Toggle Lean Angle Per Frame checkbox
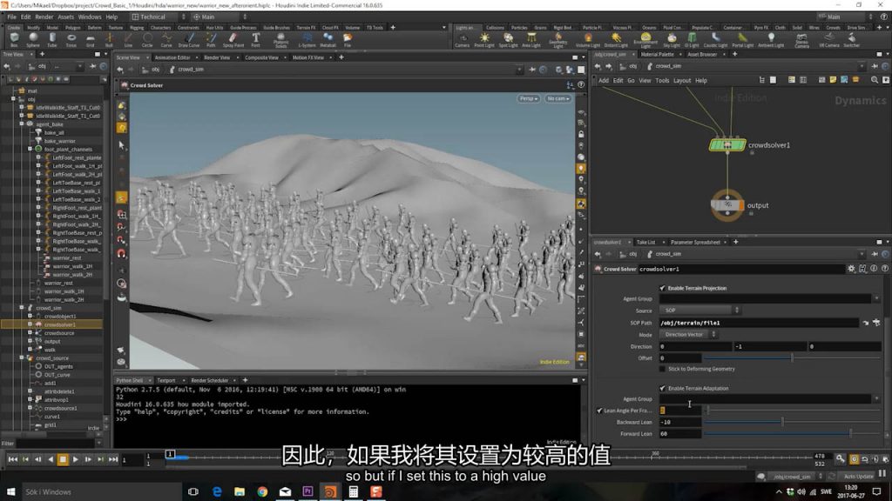Viewport: 892px width, 501px height. pyautogui.click(x=599, y=411)
